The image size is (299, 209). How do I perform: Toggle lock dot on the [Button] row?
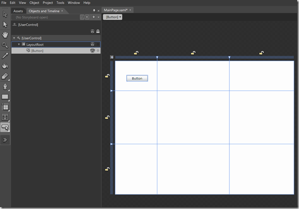(x=98, y=50)
